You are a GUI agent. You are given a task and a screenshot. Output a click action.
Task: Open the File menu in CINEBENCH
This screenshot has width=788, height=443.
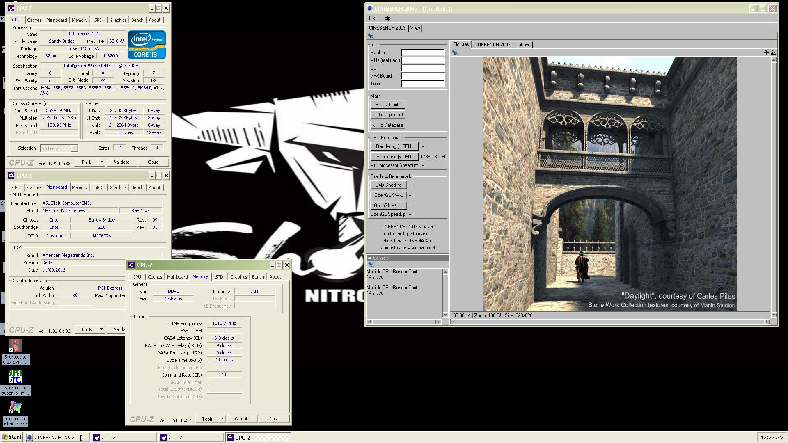point(372,18)
